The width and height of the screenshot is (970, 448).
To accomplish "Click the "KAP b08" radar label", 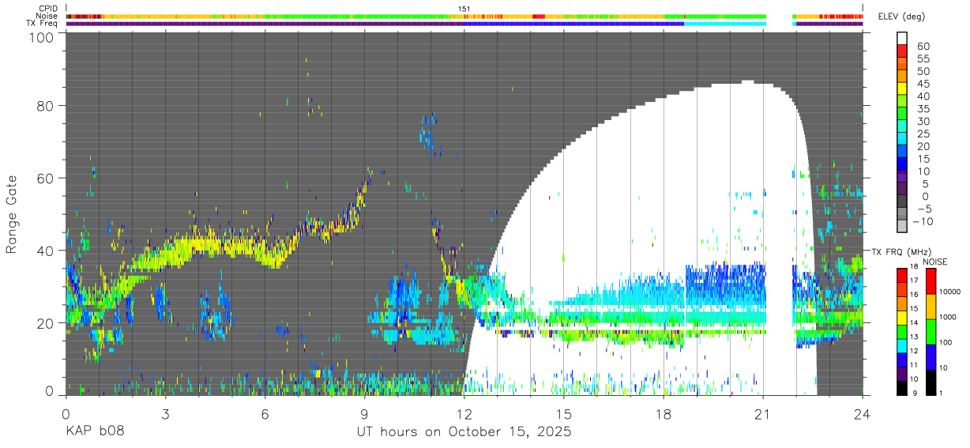I will pyautogui.click(x=94, y=432).
